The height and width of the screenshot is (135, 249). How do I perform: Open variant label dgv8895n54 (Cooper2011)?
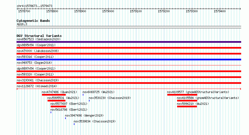pyautogui.click(x=36, y=45)
